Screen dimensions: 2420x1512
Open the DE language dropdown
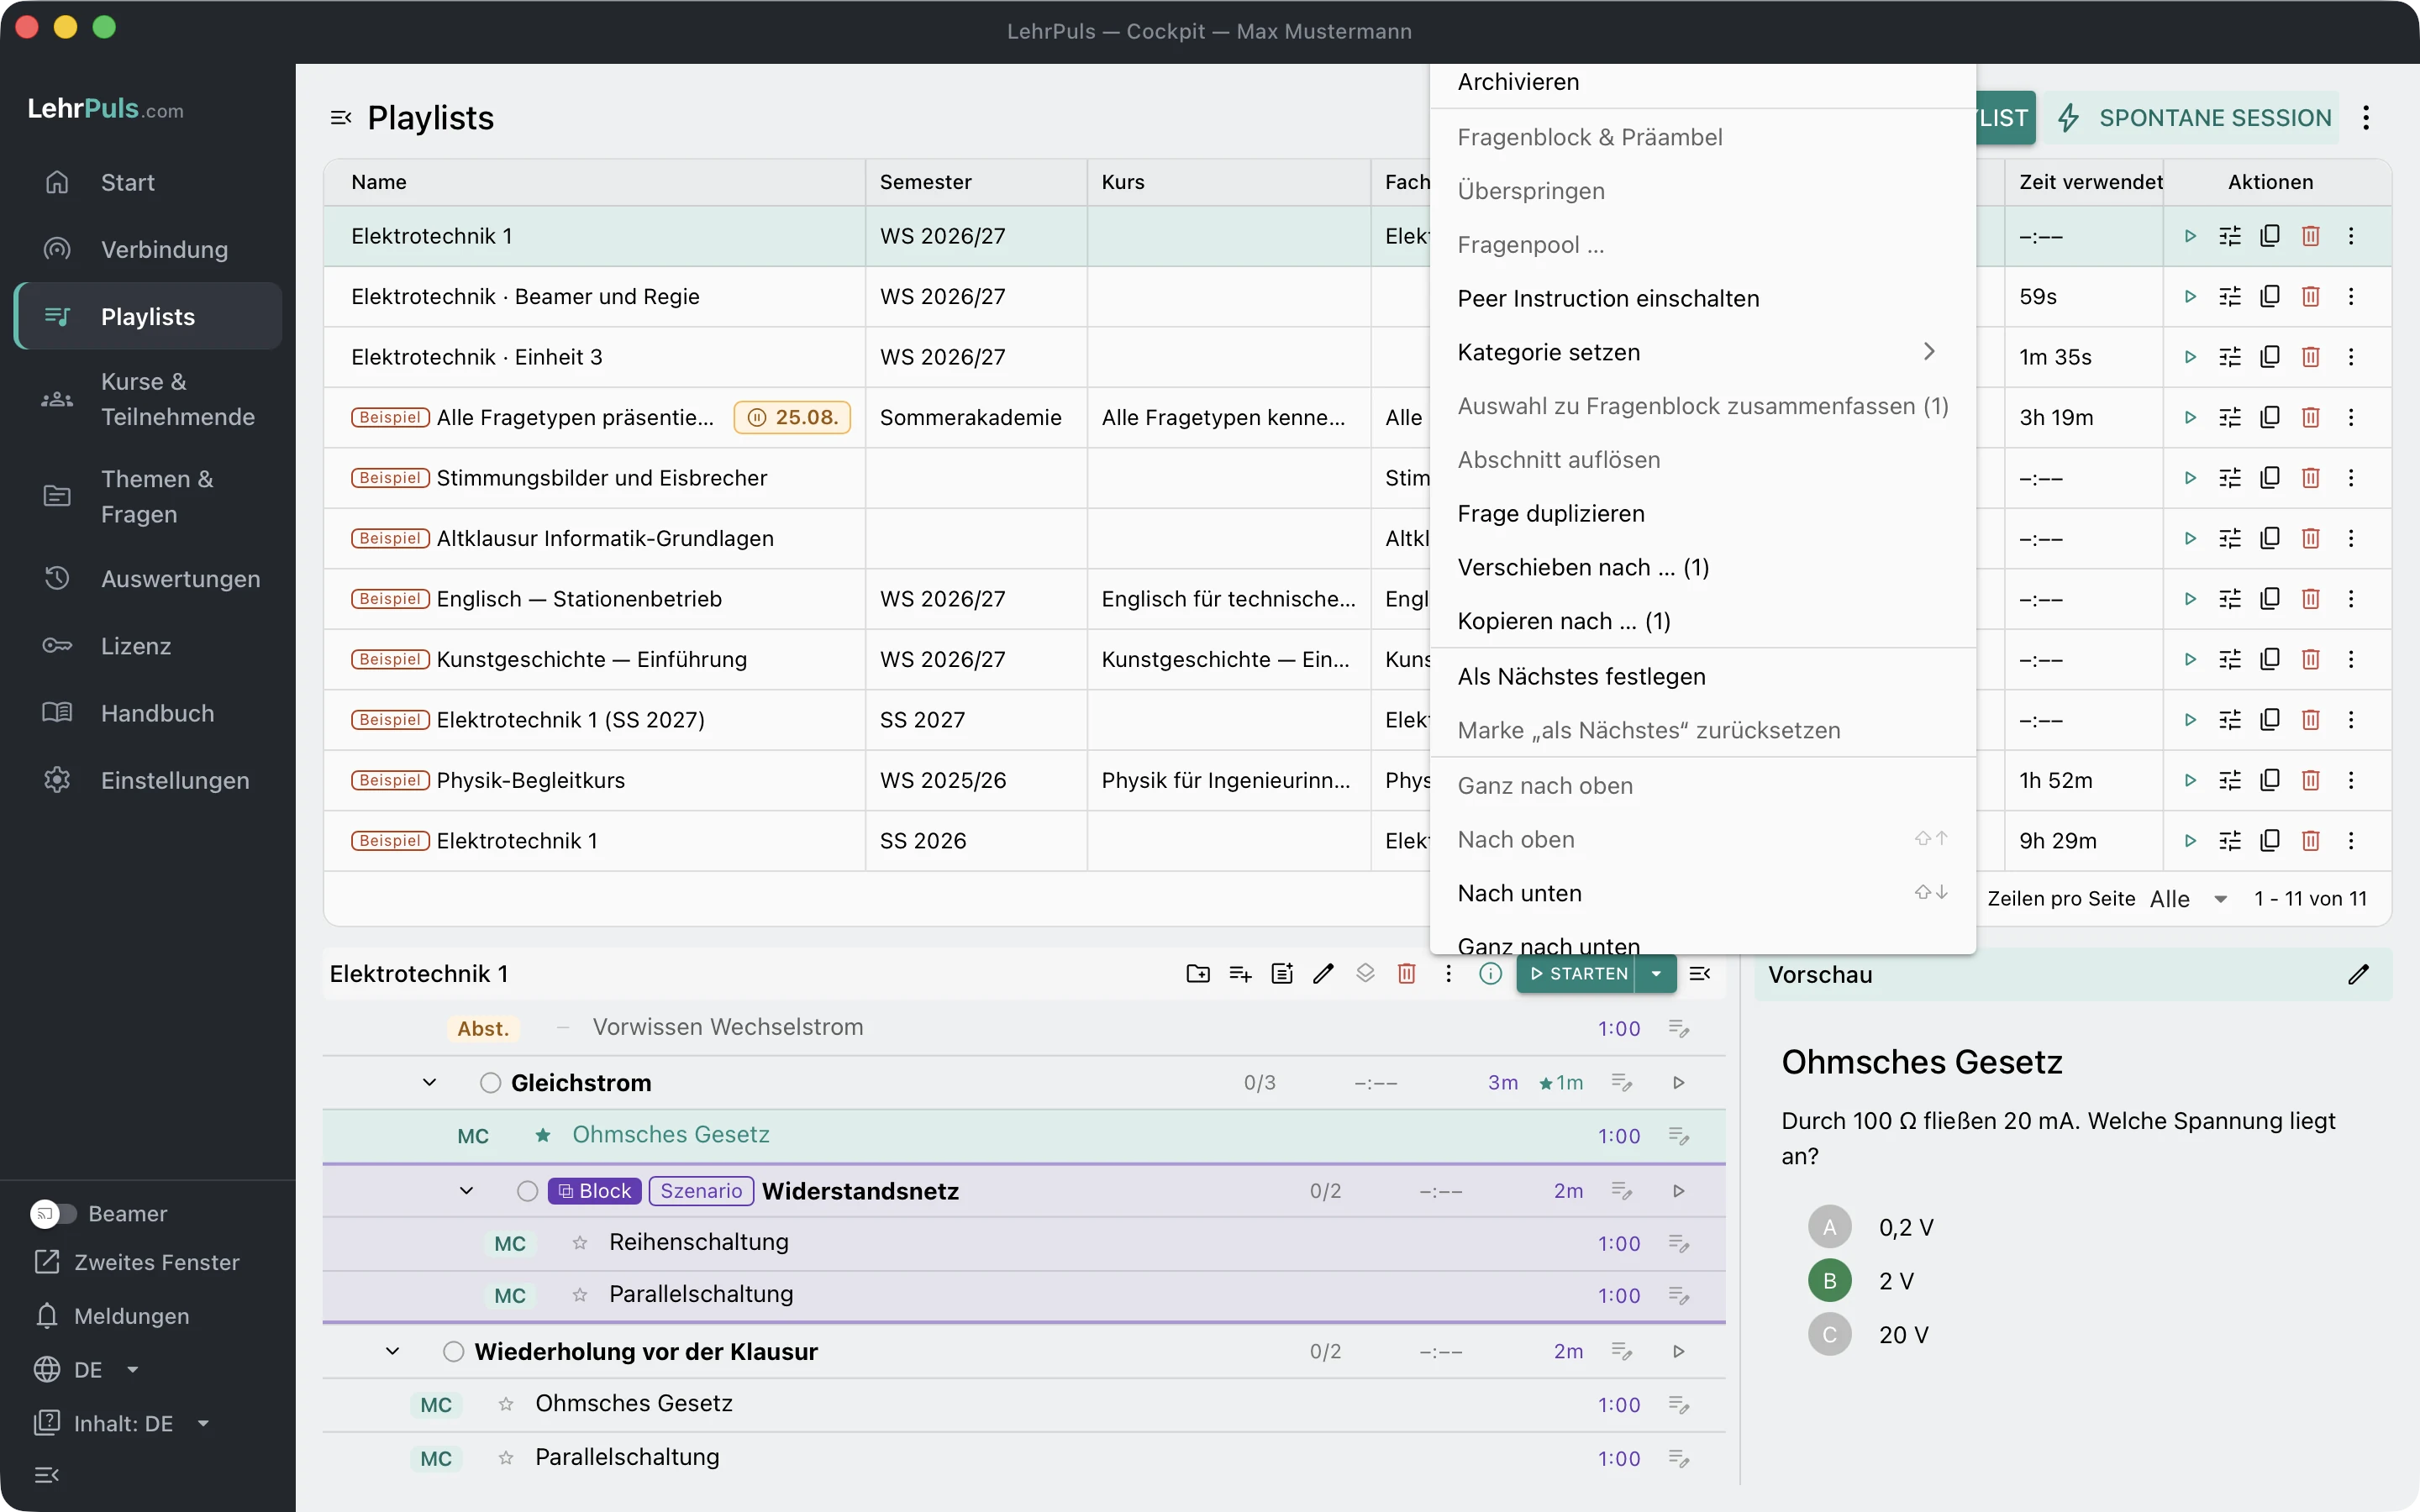[x=88, y=1369]
